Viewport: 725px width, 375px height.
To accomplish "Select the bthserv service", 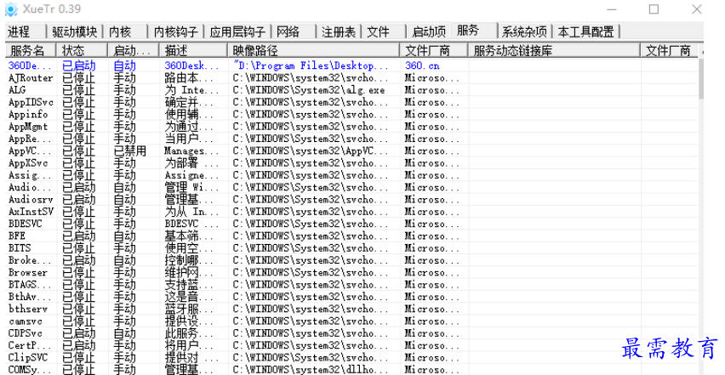I will coord(28,309).
